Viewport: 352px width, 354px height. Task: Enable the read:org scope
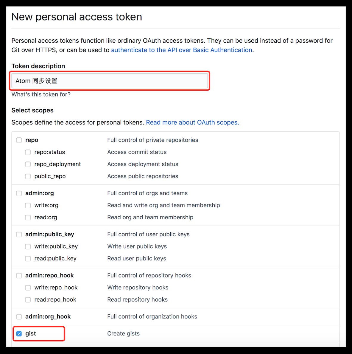click(x=28, y=218)
